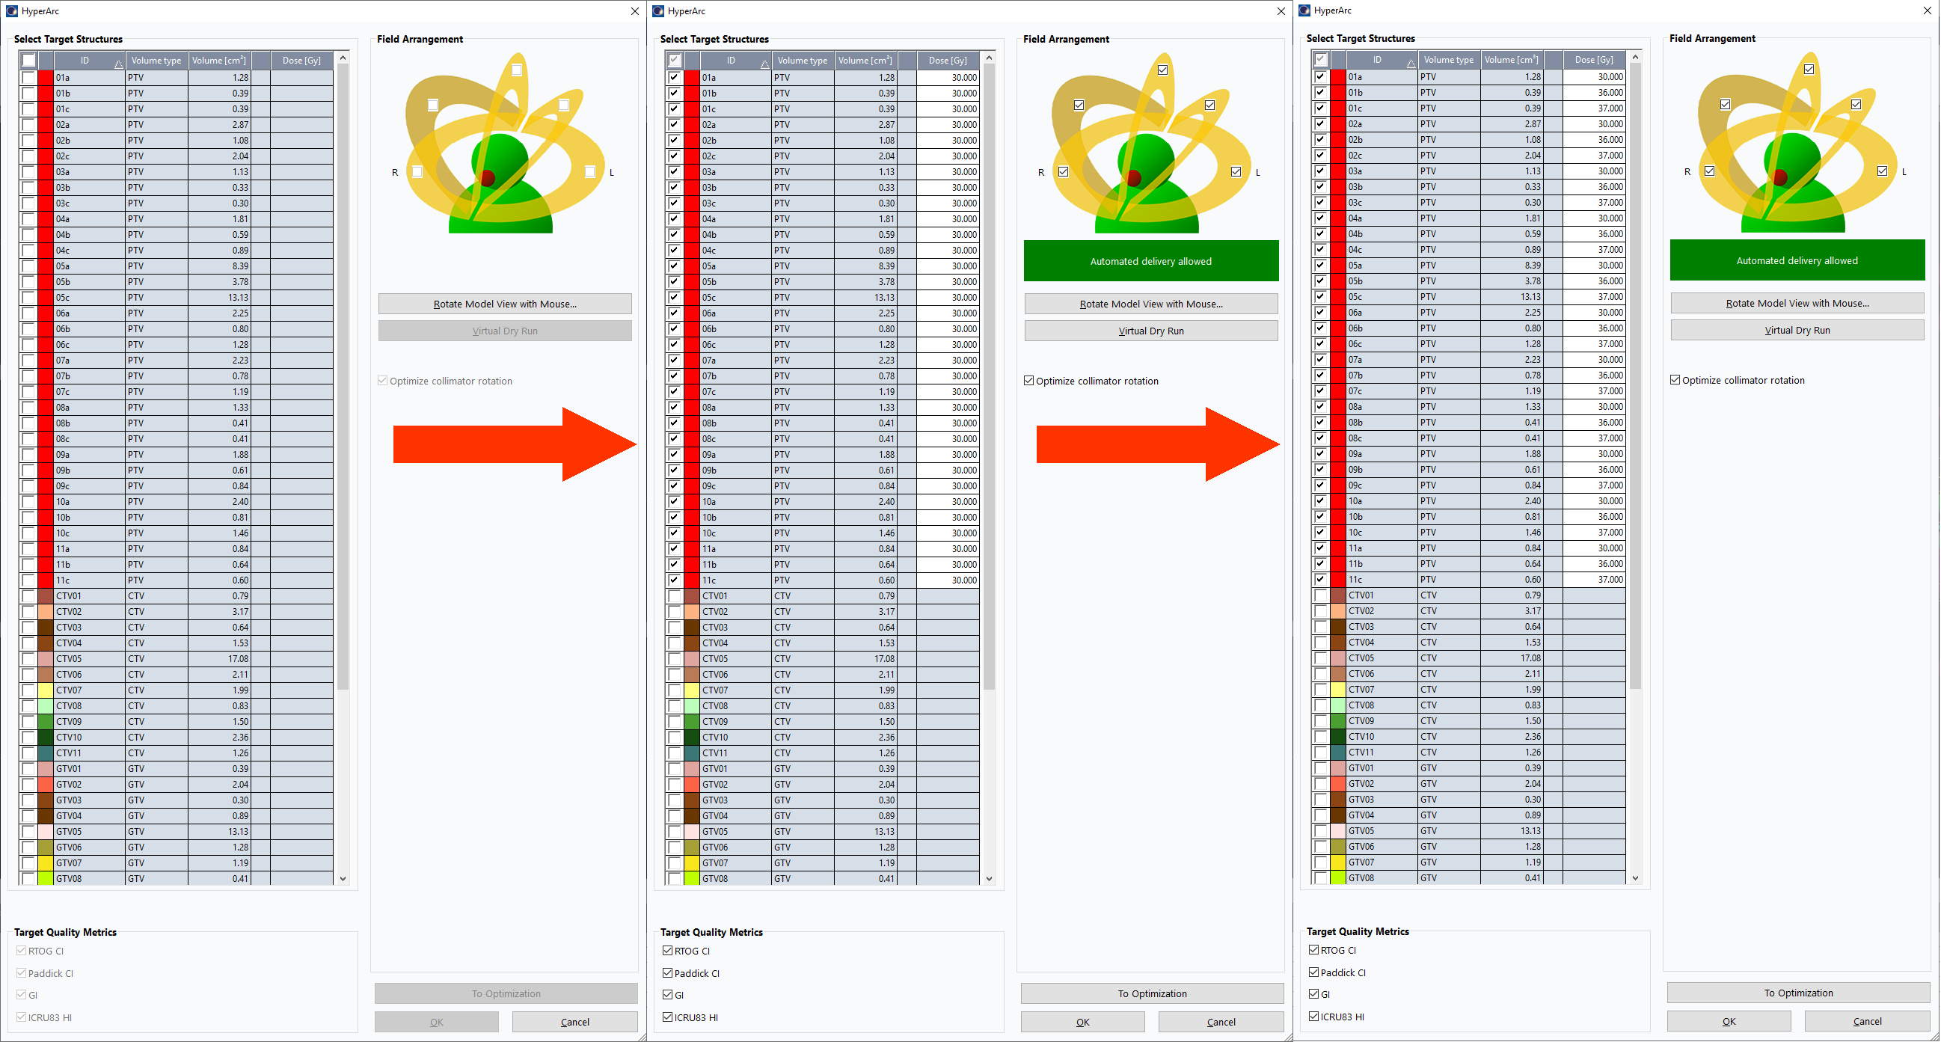This screenshot has width=1941, height=1042.
Task: Check the GTV05 row checkbox in the right window
Action: click(x=1320, y=830)
